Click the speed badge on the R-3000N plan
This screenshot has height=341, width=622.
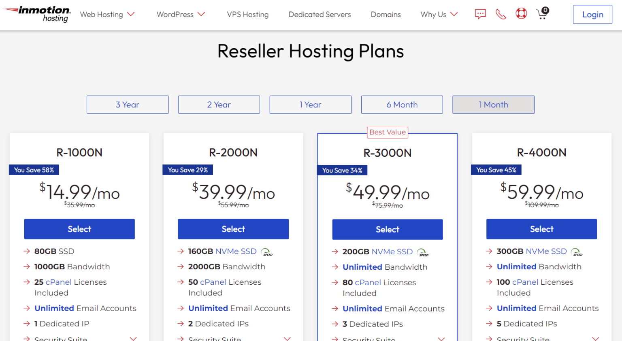(421, 252)
